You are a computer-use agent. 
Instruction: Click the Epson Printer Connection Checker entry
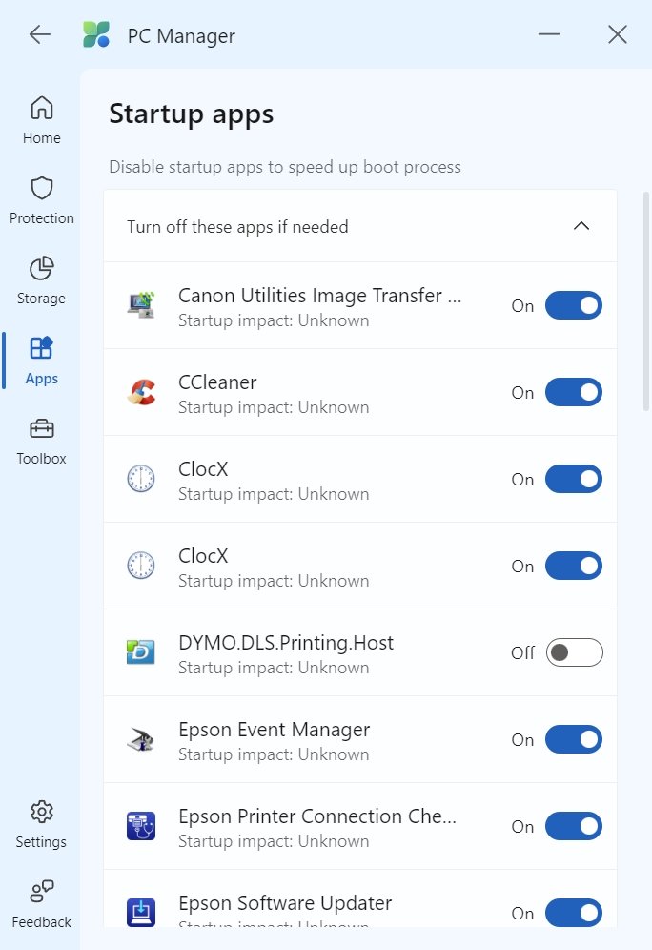point(317,826)
